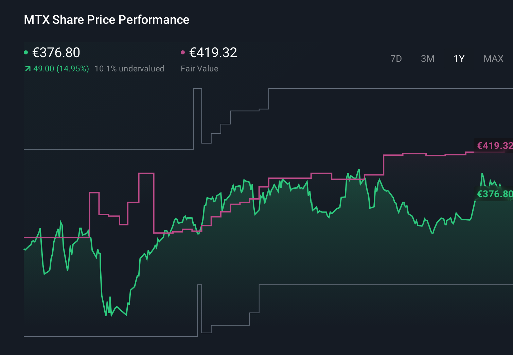Image resolution: width=513 pixels, height=355 pixels.
Task: Expand details on the €419.32 Fair Value header
Action: pos(213,53)
